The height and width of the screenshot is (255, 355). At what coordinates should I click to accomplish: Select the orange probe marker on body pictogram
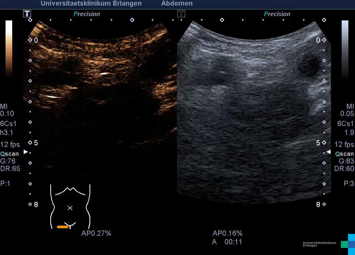(62, 227)
